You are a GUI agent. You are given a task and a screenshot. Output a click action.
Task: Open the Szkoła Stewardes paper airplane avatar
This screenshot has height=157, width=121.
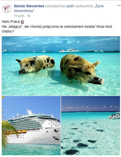[7, 8]
